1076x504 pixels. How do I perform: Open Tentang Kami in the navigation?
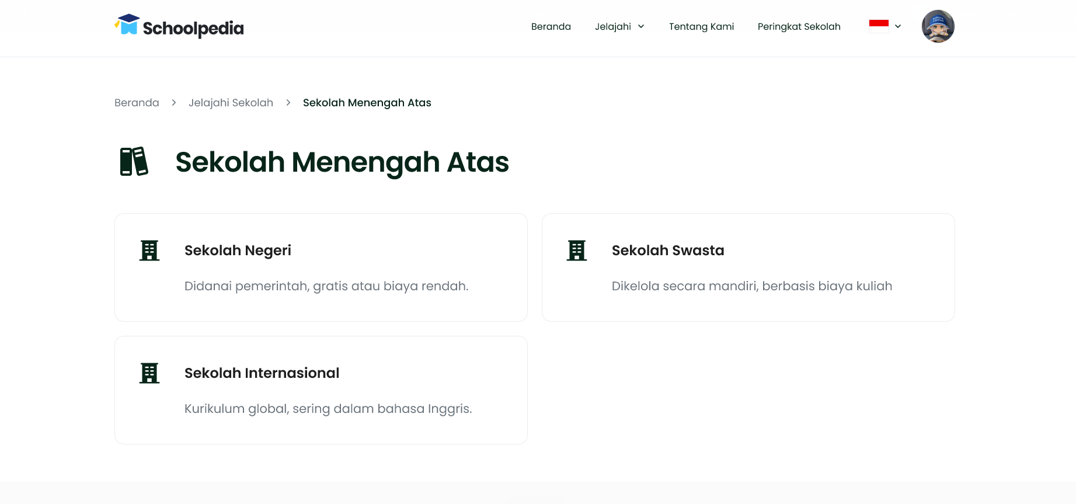[x=701, y=26]
